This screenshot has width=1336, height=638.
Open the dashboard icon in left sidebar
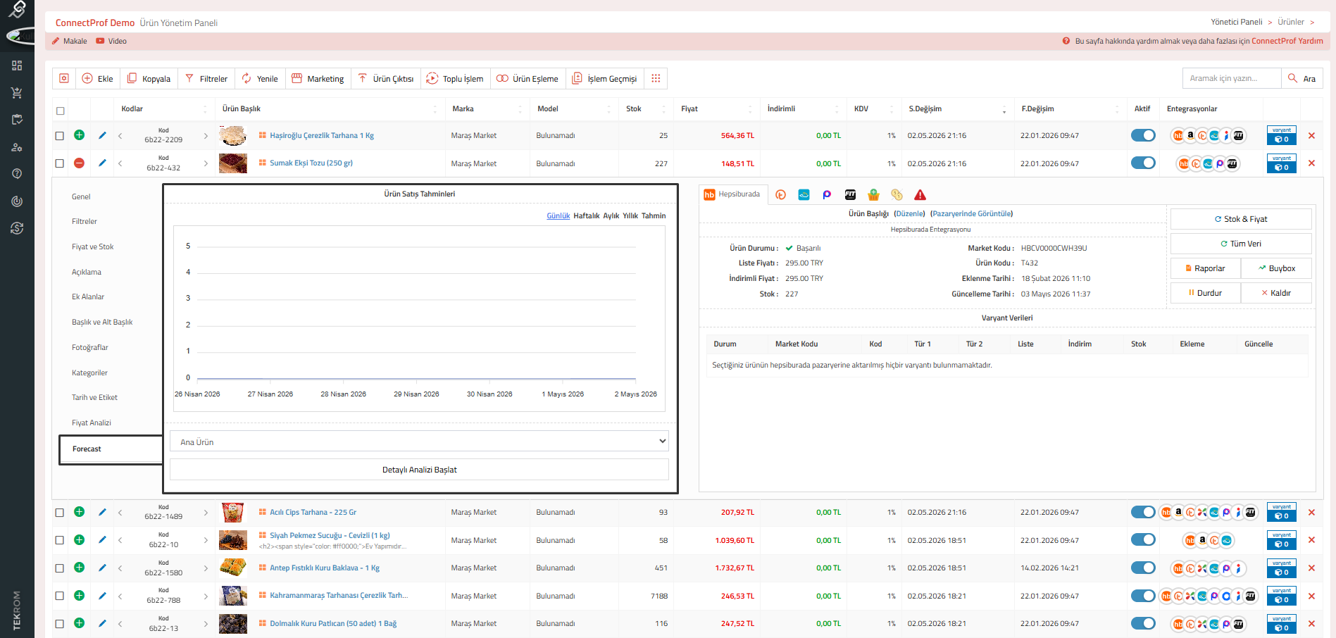pyautogui.click(x=17, y=65)
